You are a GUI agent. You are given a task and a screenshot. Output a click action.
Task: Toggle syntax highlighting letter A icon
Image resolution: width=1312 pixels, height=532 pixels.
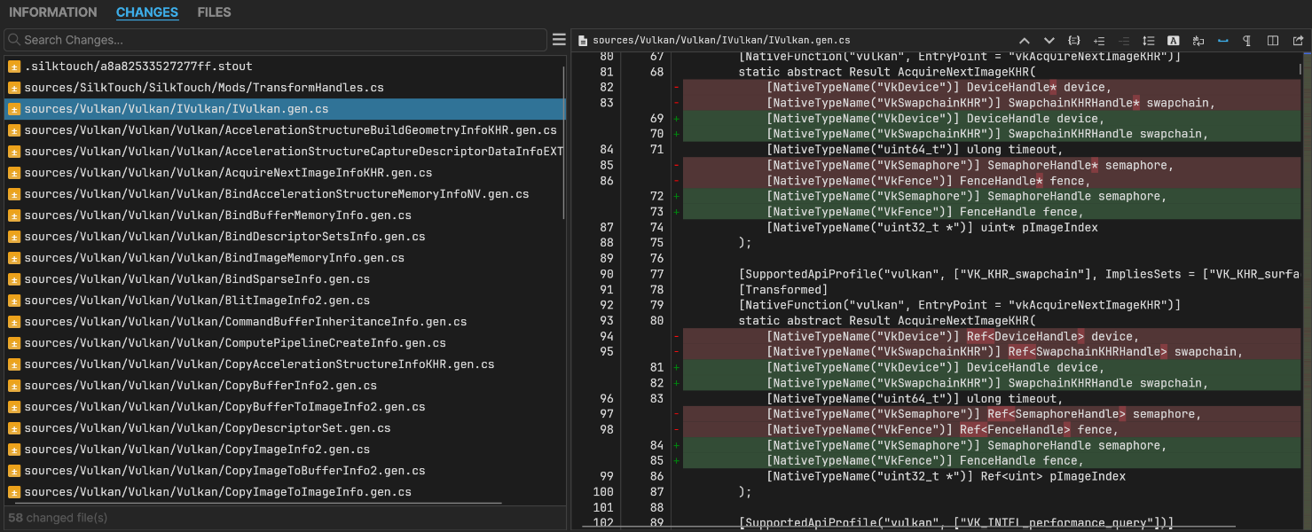click(1174, 41)
